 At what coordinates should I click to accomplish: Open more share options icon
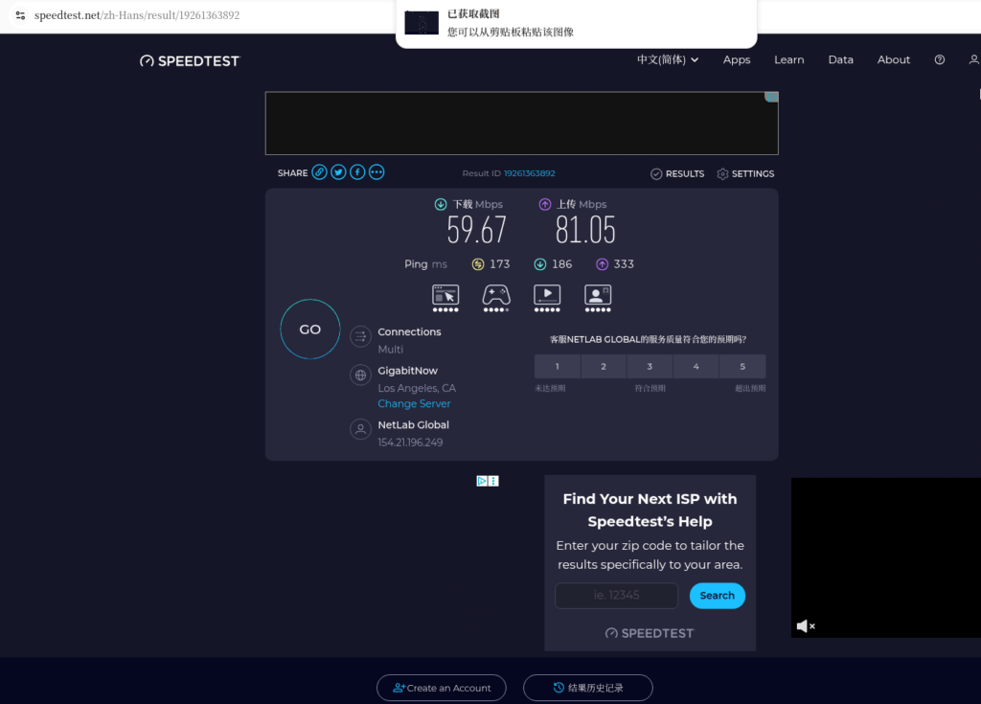376,172
